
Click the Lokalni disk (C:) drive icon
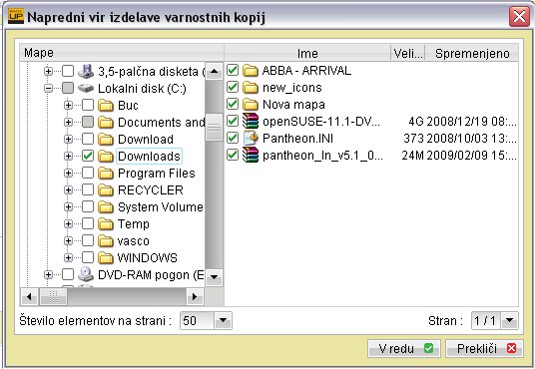86,88
